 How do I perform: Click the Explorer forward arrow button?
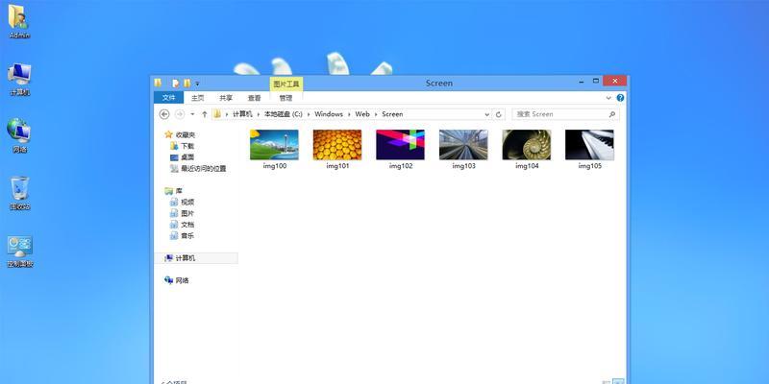pyautogui.click(x=180, y=114)
